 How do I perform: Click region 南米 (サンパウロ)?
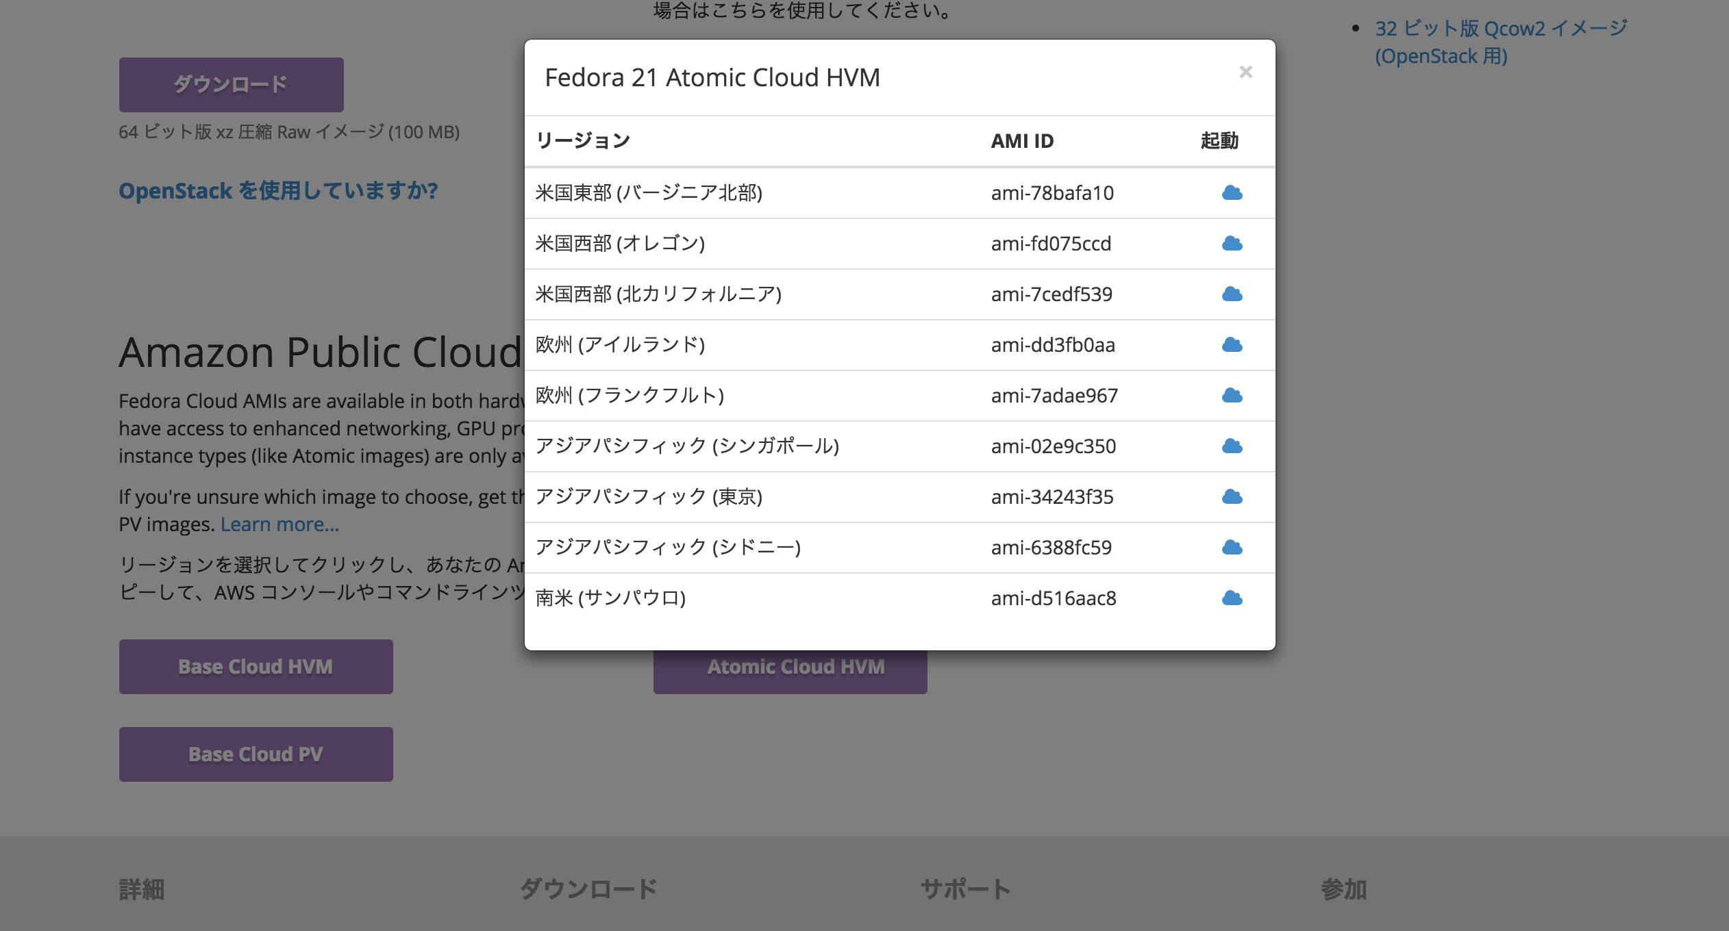[x=610, y=598]
